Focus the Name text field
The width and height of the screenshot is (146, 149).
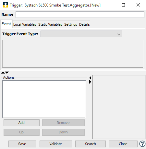click(80, 15)
